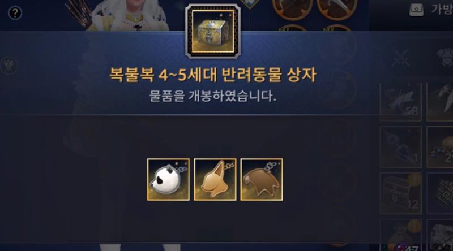Click the left round skill slot icon
Viewport: 453px width, 251px height.
[x=292, y=9]
